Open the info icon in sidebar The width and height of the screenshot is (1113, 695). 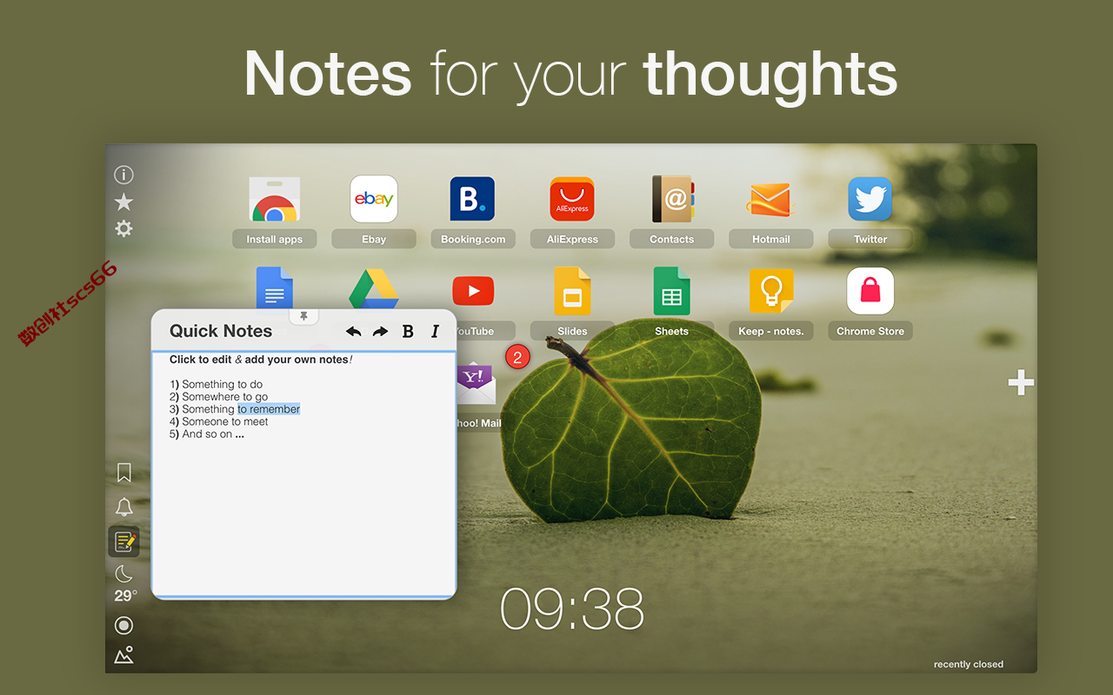pyautogui.click(x=124, y=175)
